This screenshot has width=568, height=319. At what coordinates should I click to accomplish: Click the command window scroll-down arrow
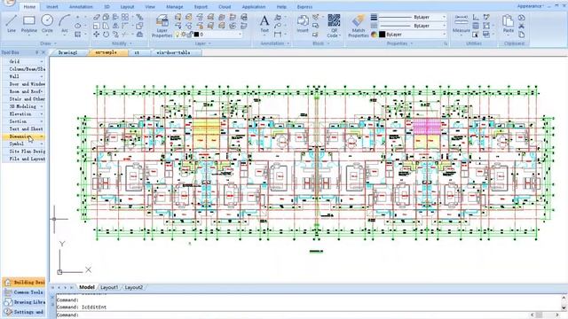click(564, 307)
